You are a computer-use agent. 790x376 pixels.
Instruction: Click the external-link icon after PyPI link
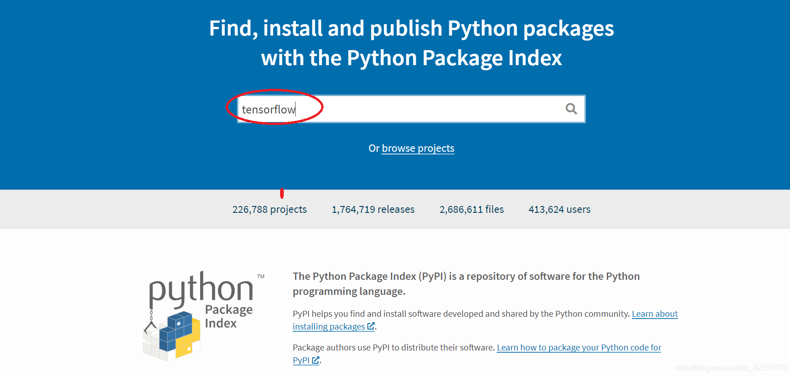[x=316, y=360]
